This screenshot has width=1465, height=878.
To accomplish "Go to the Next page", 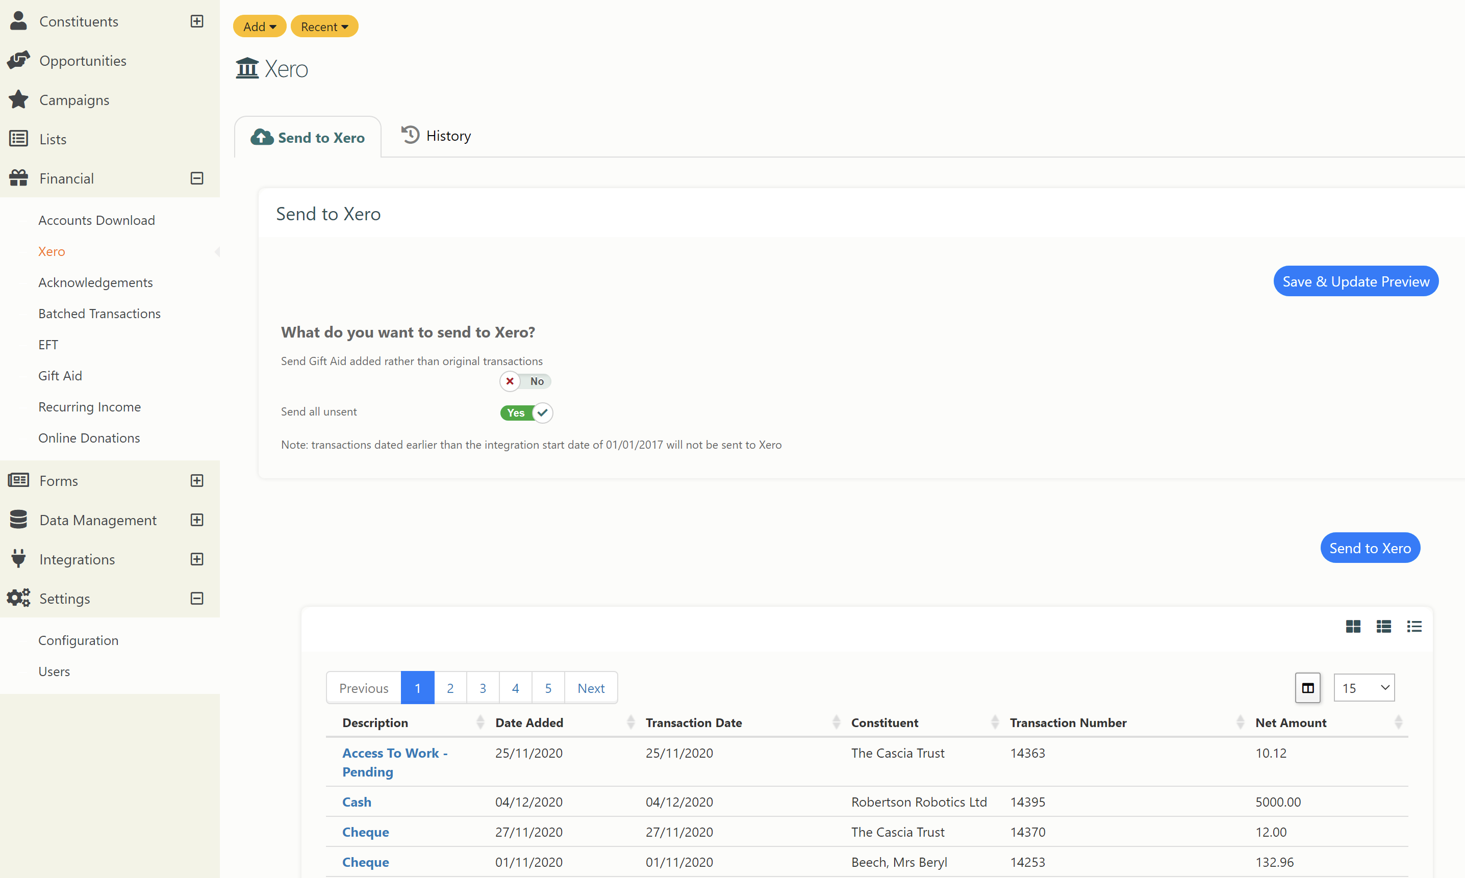I will pyautogui.click(x=591, y=687).
